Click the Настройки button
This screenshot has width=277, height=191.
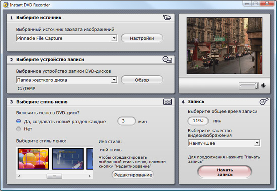[x=142, y=38]
